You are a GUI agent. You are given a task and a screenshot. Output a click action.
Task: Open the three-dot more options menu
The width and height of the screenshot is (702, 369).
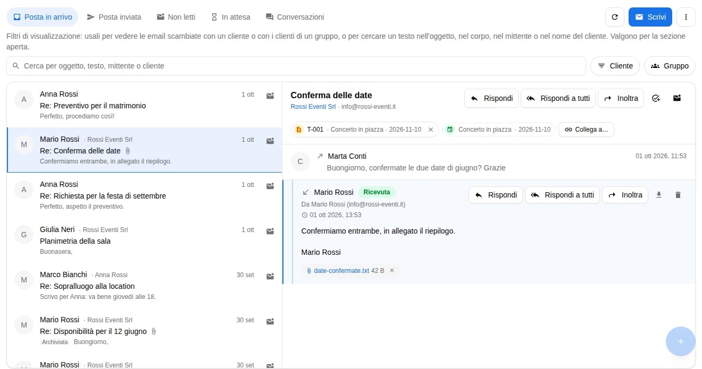pos(686,17)
